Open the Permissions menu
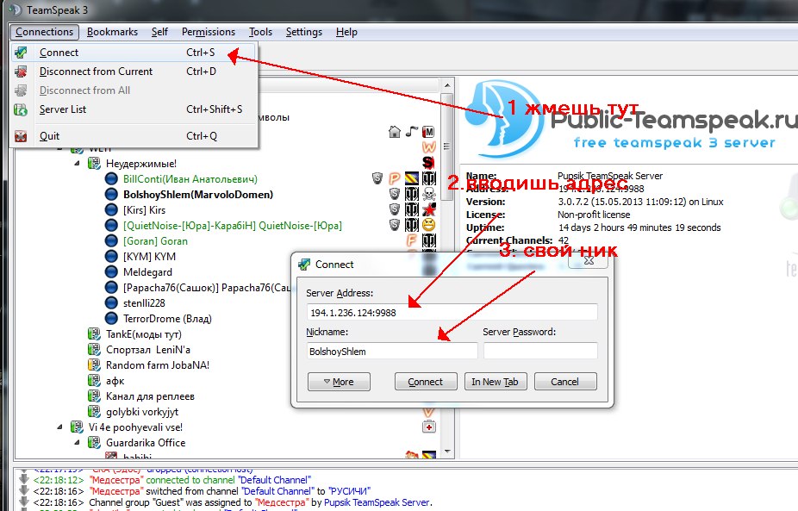798x511 pixels. 209,32
